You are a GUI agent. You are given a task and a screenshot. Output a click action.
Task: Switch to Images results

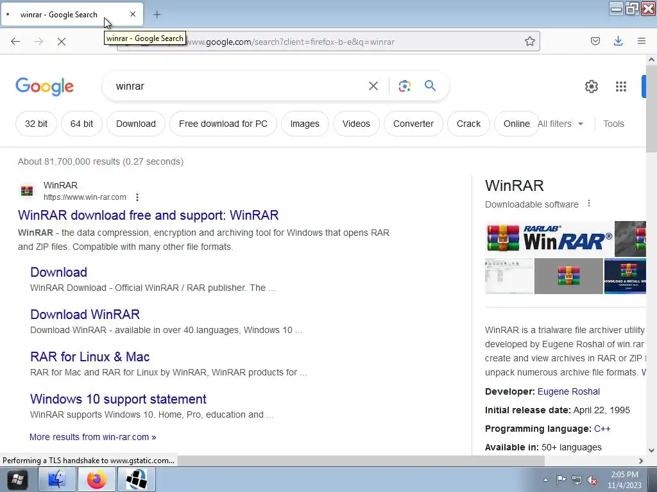pos(305,124)
